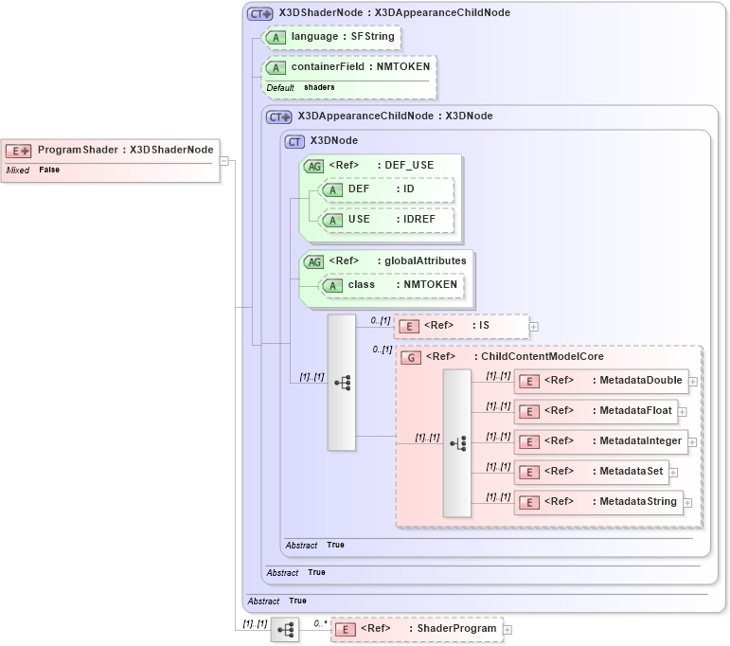Click the A icon beside DEF attribute

pyautogui.click(x=332, y=190)
